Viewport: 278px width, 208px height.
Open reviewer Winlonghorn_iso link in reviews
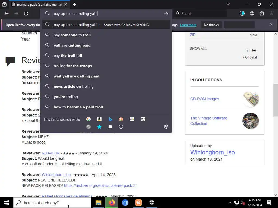click(x=56, y=175)
